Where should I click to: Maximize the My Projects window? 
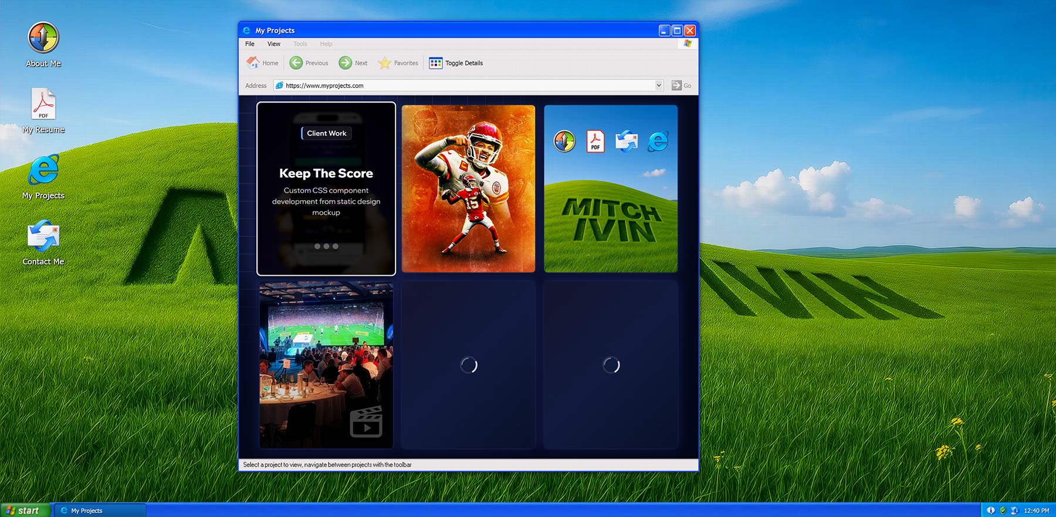pyautogui.click(x=677, y=31)
